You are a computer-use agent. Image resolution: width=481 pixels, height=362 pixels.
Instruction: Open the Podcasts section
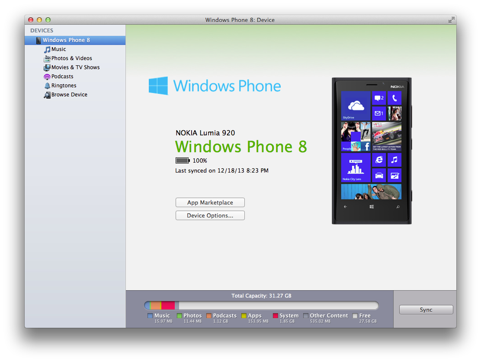[x=62, y=77]
